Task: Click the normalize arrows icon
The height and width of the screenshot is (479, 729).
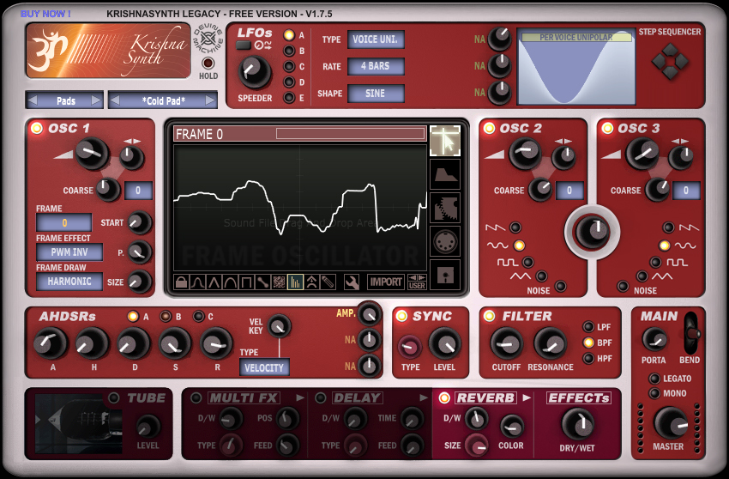Action: point(311,282)
